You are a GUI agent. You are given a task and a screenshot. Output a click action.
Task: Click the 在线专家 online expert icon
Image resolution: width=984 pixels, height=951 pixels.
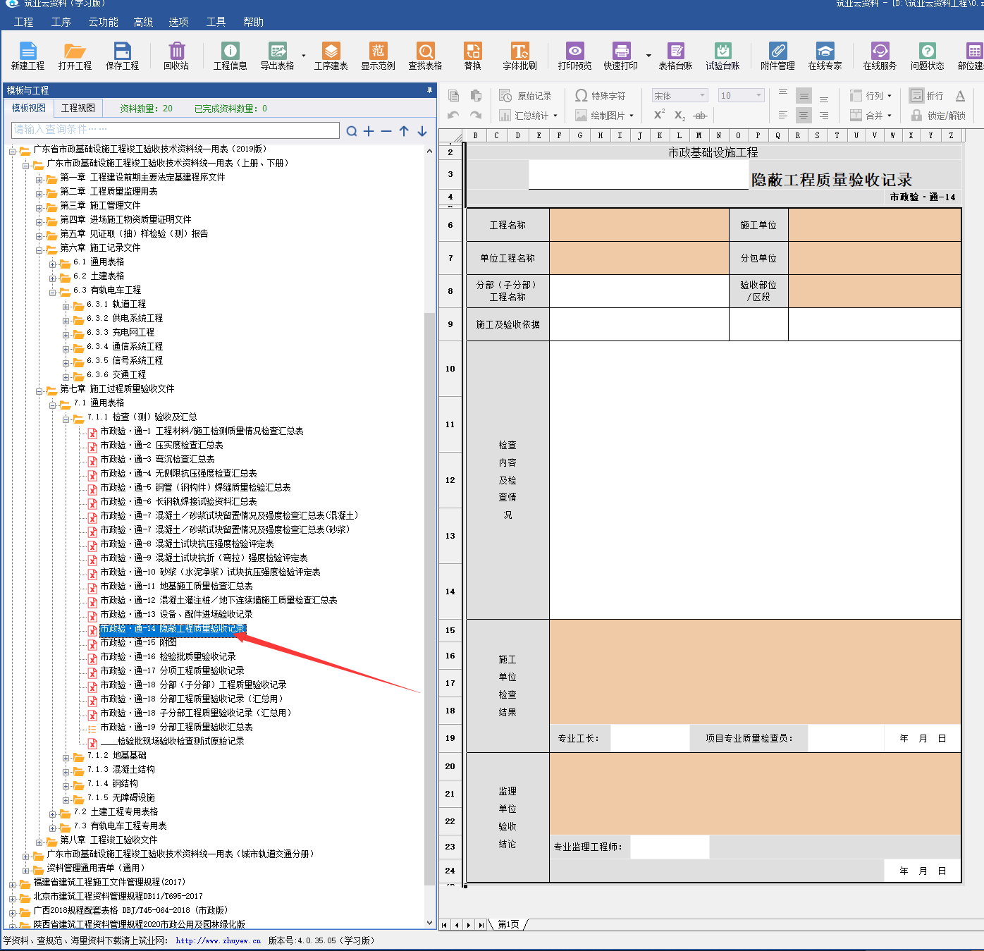tap(825, 56)
